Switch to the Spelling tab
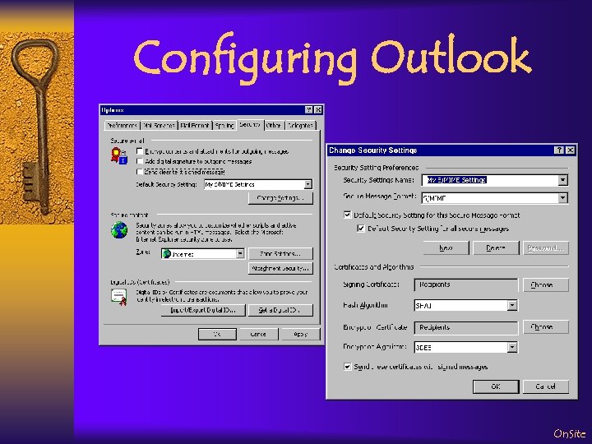Image resolution: width=592 pixels, height=444 pixels. [x=224, y=125]
